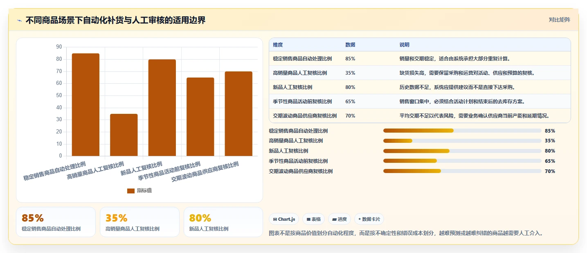
Task: Click the 说明 table column header
Action: point(404,45)
